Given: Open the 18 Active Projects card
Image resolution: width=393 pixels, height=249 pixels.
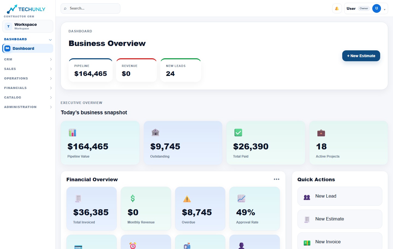Looking at the screenshot, I should tap(349, 143).
